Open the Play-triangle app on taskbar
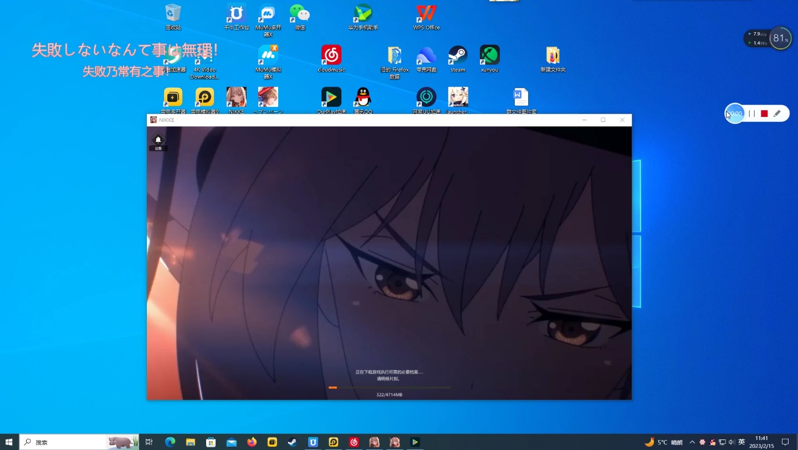The width and height of the screenshot is (798, 450). (415, 442)
